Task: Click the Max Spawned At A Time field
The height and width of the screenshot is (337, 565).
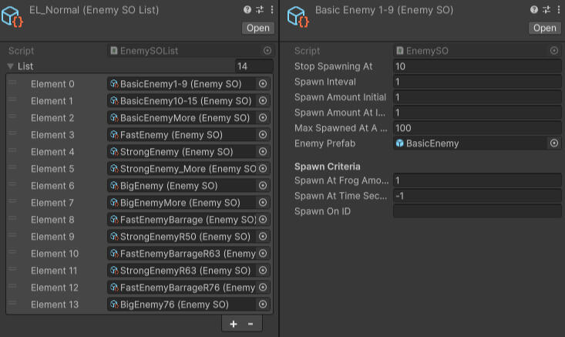Action: 476,128
